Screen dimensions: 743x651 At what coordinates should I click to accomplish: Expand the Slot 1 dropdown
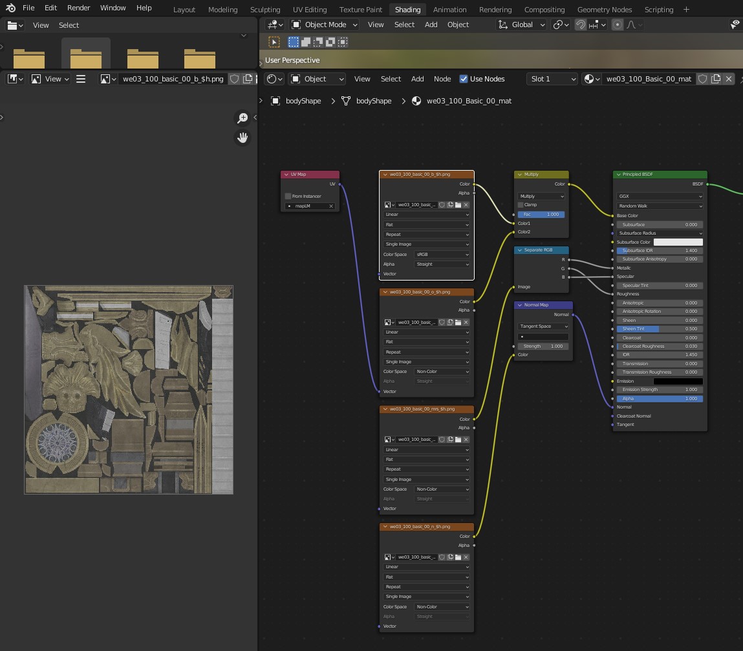[x=553, y=79]
